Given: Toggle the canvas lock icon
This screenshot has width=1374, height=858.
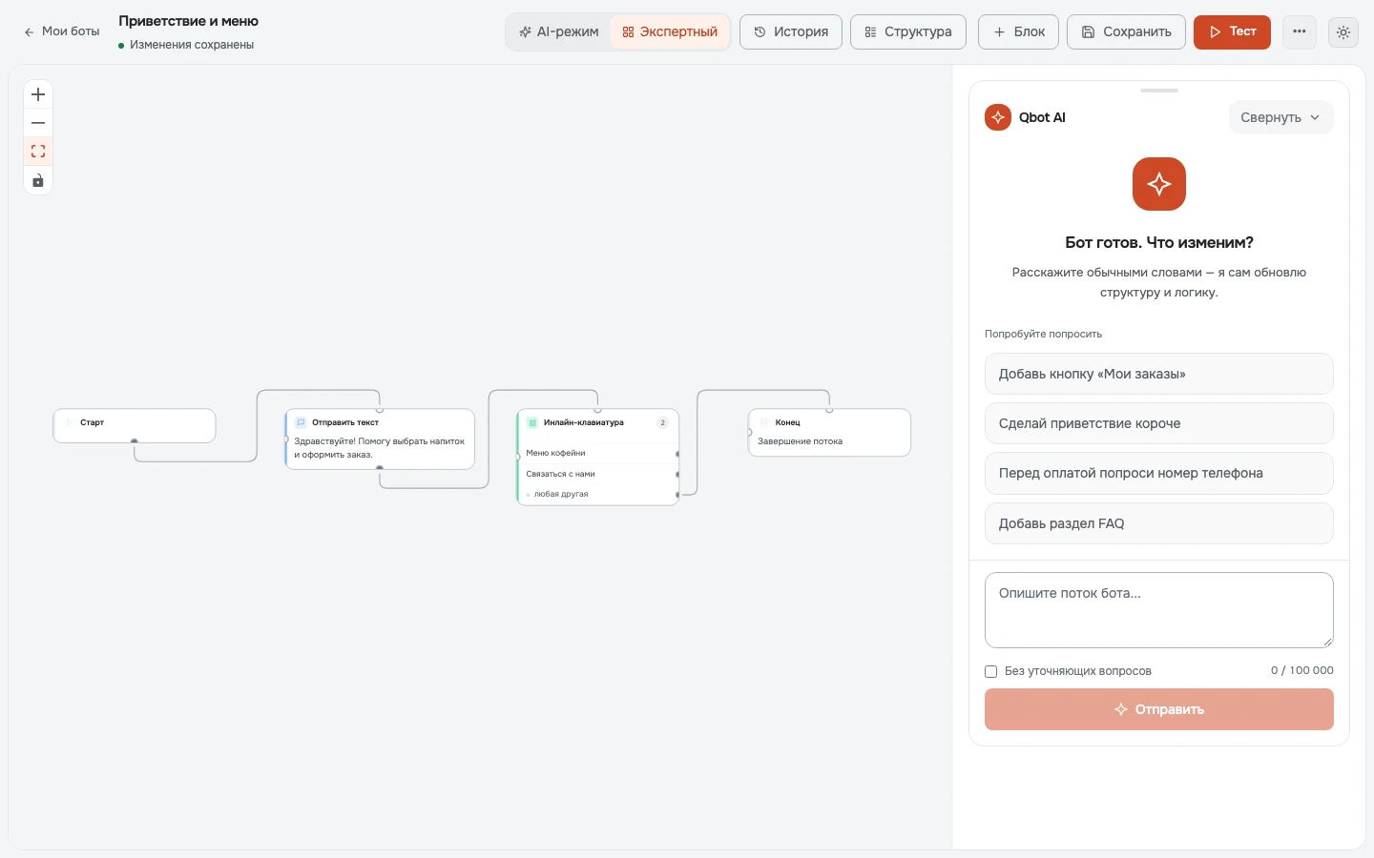Looking at the screenshot, I should [x=38, y=180].
